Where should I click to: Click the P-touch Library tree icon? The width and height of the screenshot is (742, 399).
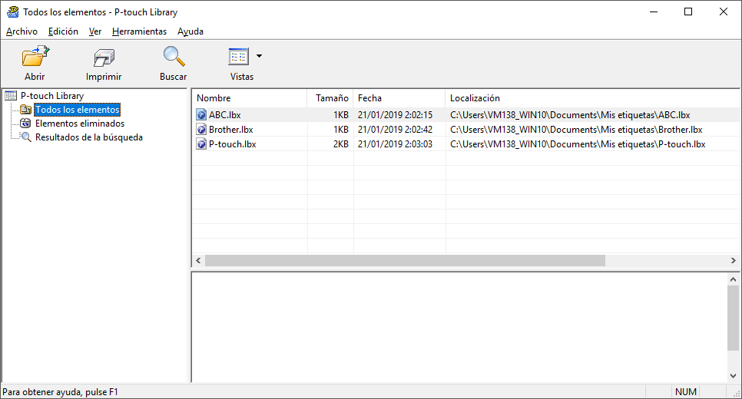tap(11, 95)
